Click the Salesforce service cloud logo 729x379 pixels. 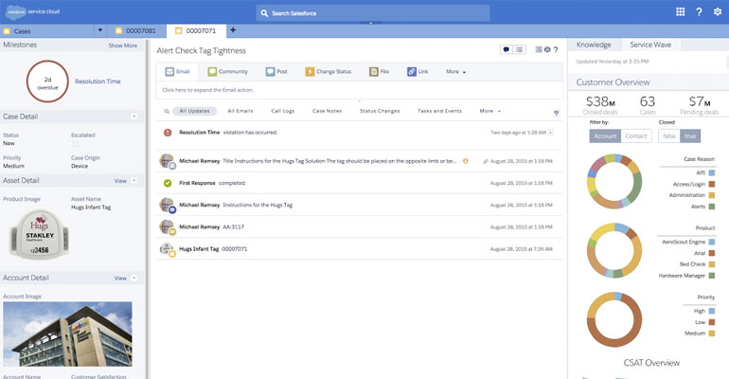[x=32, y=11]
